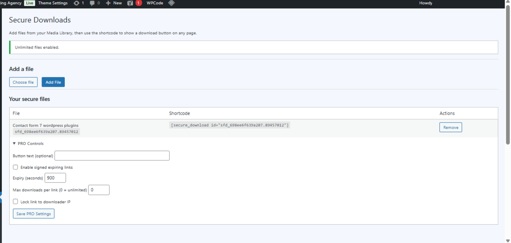
Task: Click Save PRO Settings button
Action: pyautogui.click(x=34, y=214)
